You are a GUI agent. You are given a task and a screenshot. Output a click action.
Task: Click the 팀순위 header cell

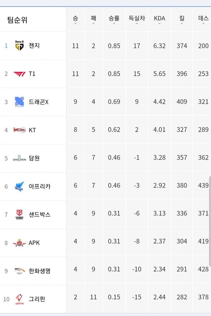tap(33, 20)
